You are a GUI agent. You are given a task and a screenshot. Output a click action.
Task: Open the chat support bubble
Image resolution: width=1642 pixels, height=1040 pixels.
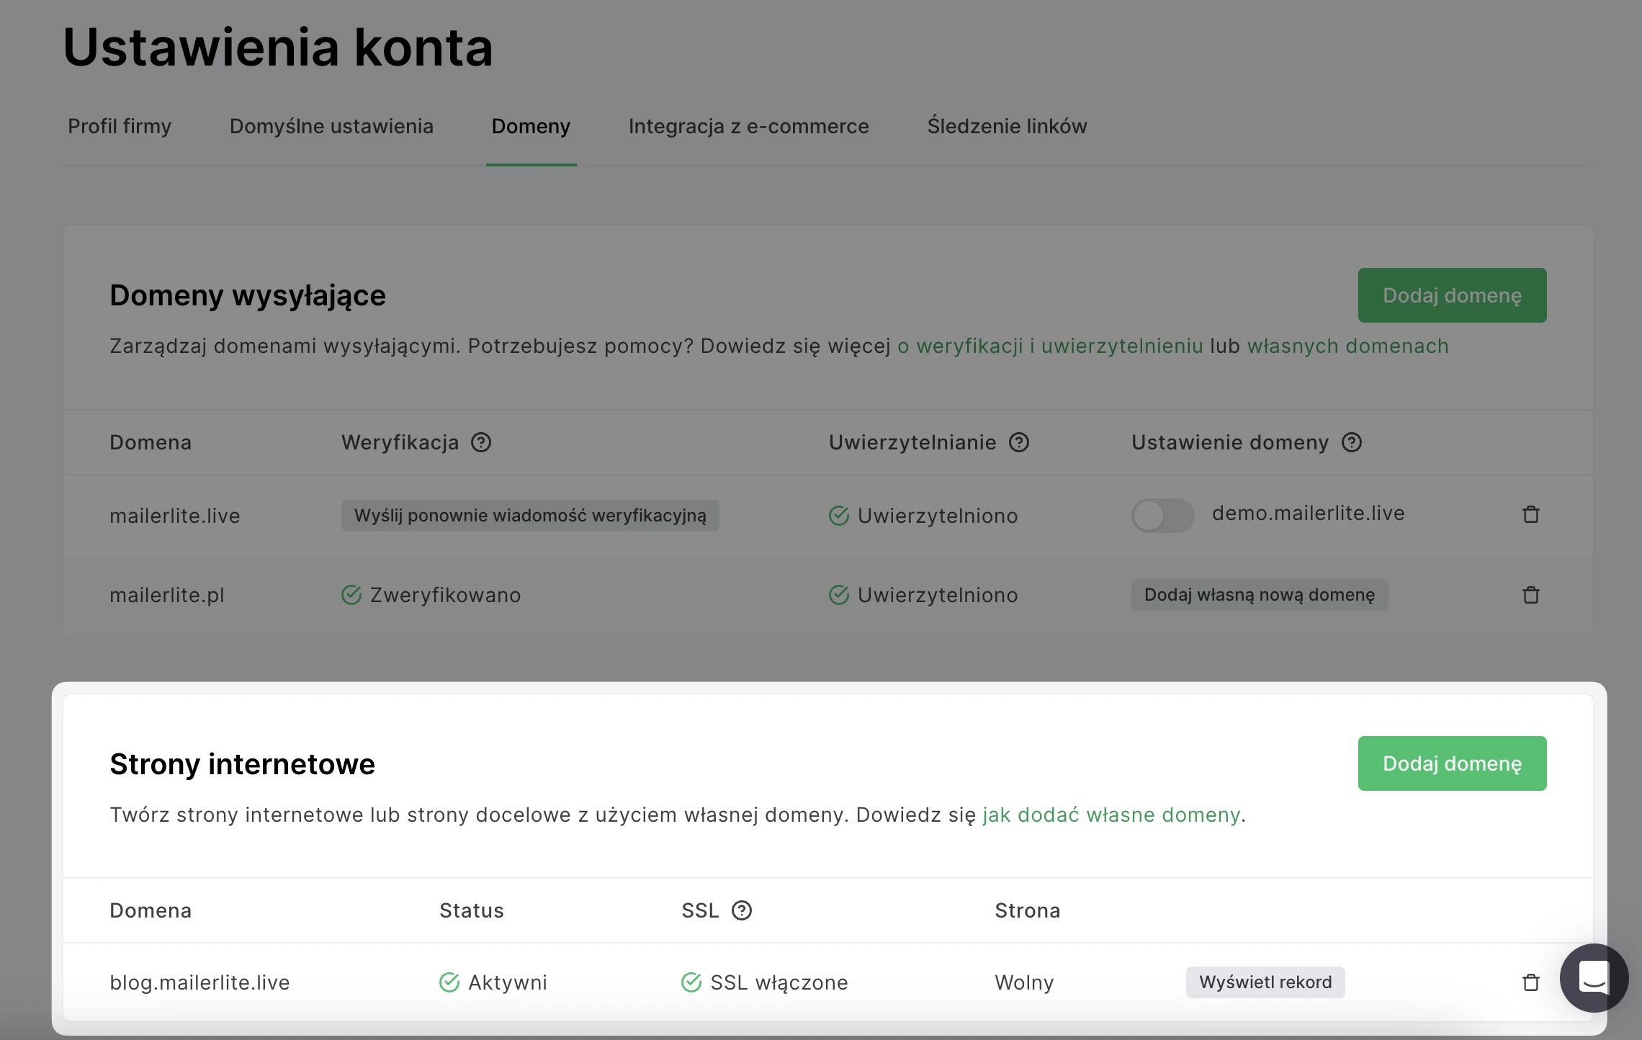coord(1594,977)
